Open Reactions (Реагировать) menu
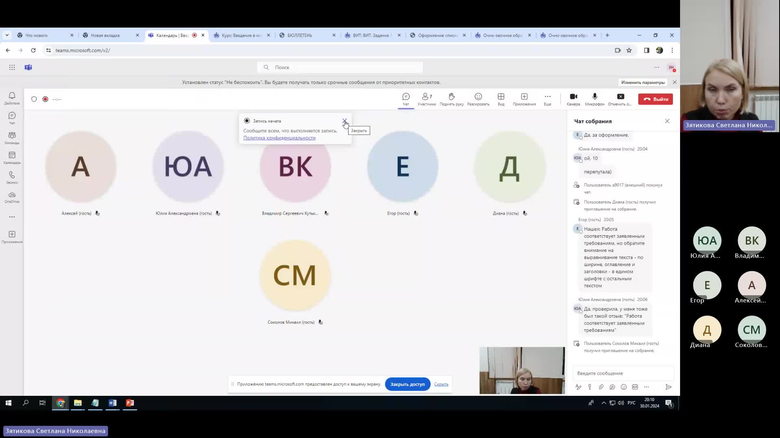This screenshot has width=780, height=438. click(x=478, y=99)
